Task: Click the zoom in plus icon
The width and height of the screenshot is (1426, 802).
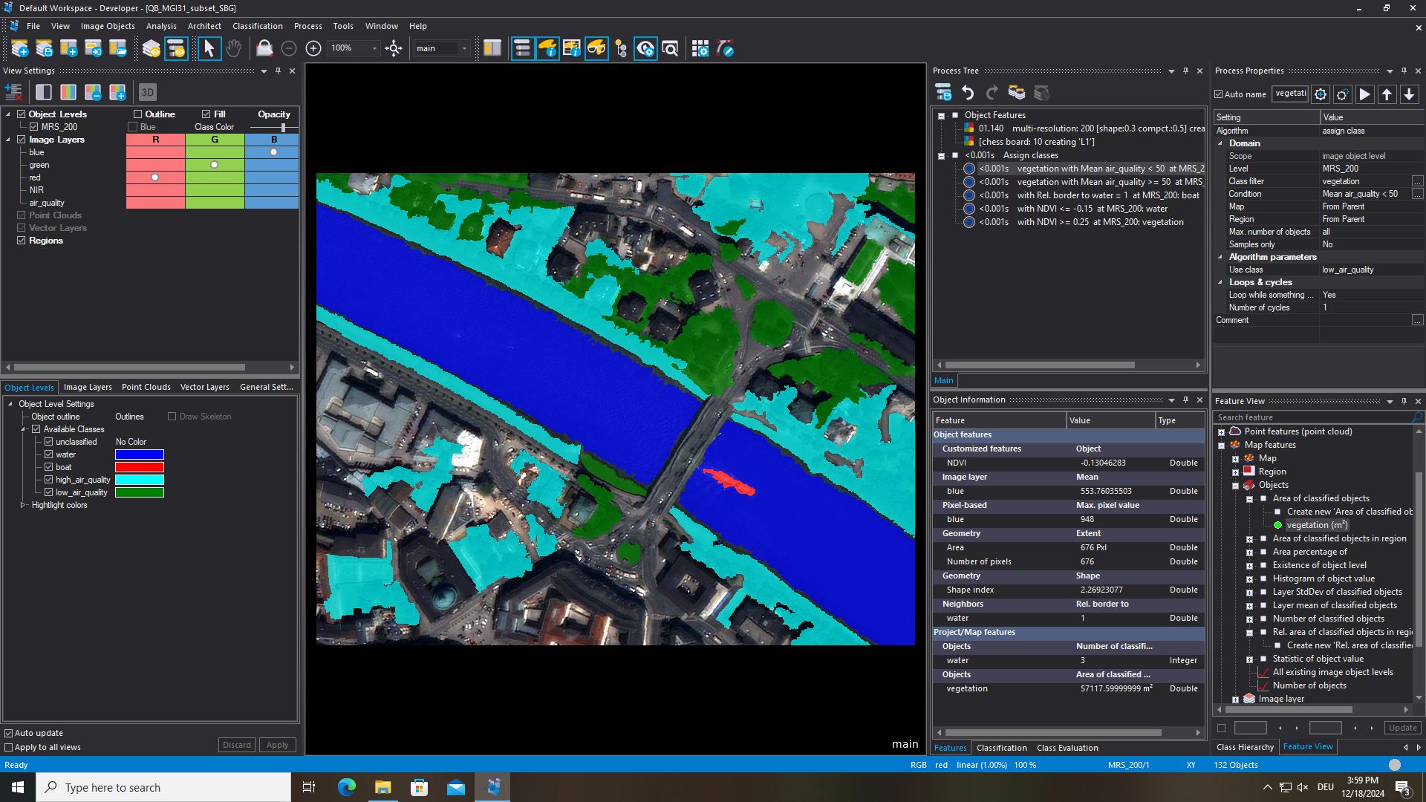Action: pos(313,49)
